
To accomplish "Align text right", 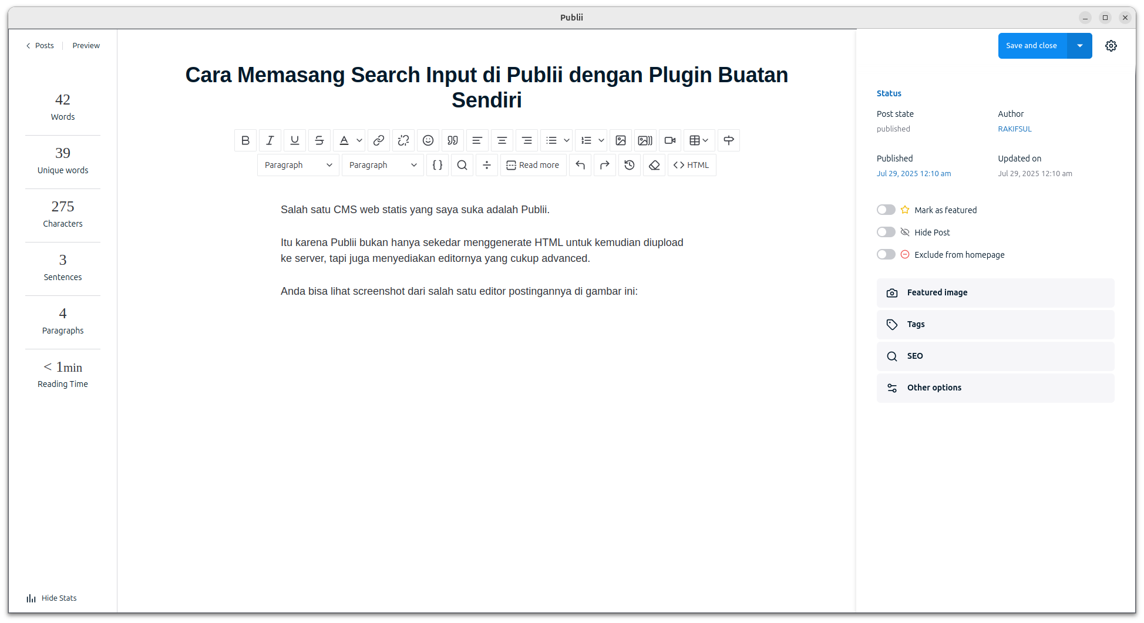I will [527, 140].
